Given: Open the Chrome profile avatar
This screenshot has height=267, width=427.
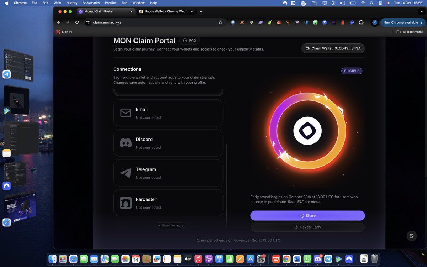Looking at the screenshot, I should pos(374,22).
